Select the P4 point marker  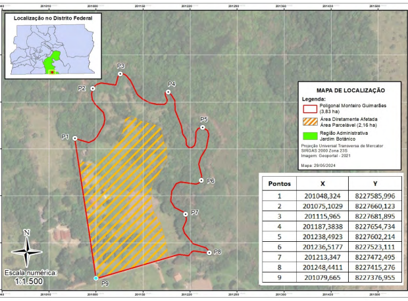click(x=168, y=92)
